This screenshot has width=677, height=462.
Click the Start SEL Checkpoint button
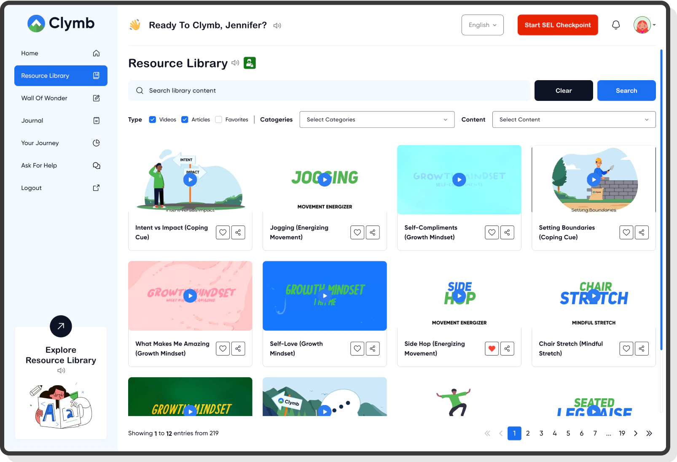click(557, 25)
